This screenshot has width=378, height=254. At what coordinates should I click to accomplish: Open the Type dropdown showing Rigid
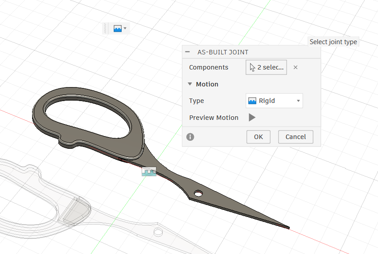(274, 101)
